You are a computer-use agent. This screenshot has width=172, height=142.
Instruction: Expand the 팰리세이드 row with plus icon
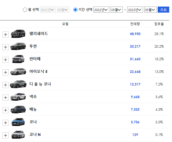(6, 35)
